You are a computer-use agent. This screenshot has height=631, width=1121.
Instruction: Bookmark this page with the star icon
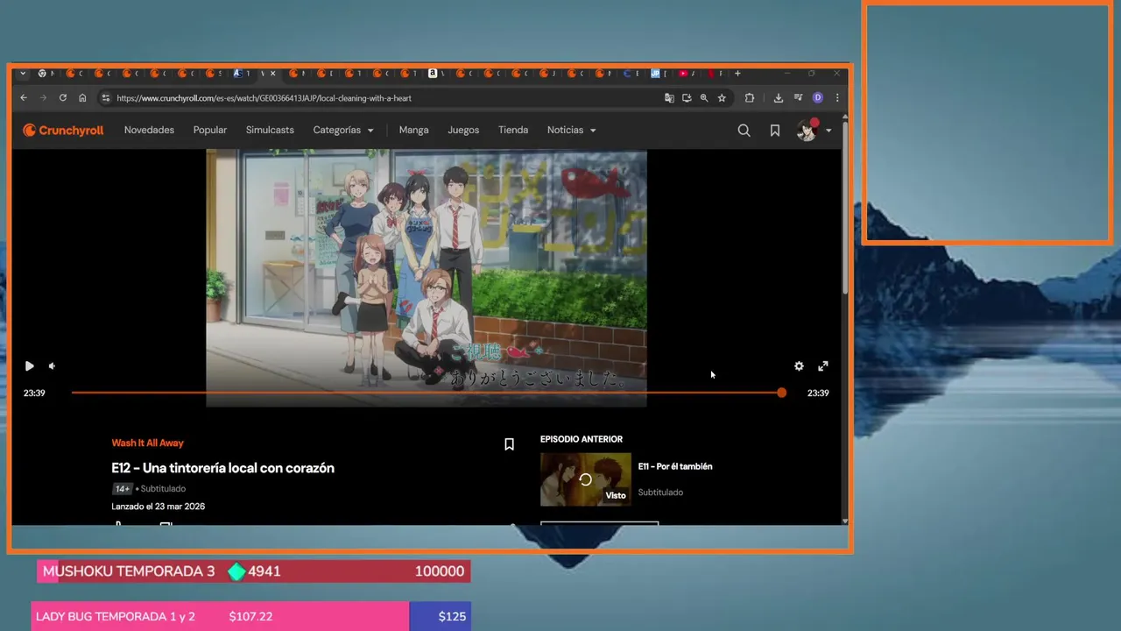tap(722, 98)
